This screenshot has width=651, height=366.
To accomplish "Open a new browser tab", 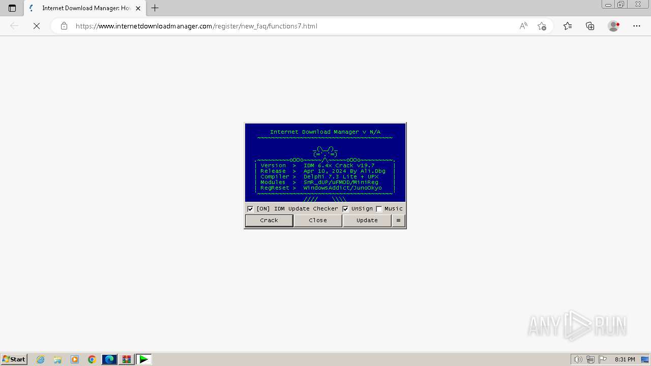I will pos(155,8).
